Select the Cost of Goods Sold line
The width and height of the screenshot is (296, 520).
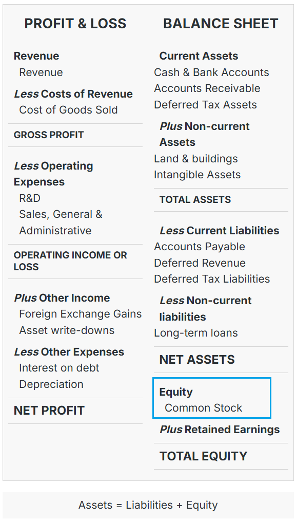point(69,110)
